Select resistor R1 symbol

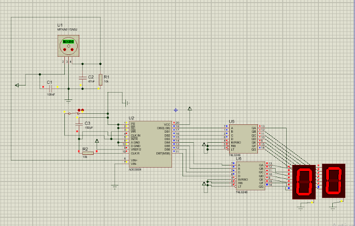click(x=100, y=79)
